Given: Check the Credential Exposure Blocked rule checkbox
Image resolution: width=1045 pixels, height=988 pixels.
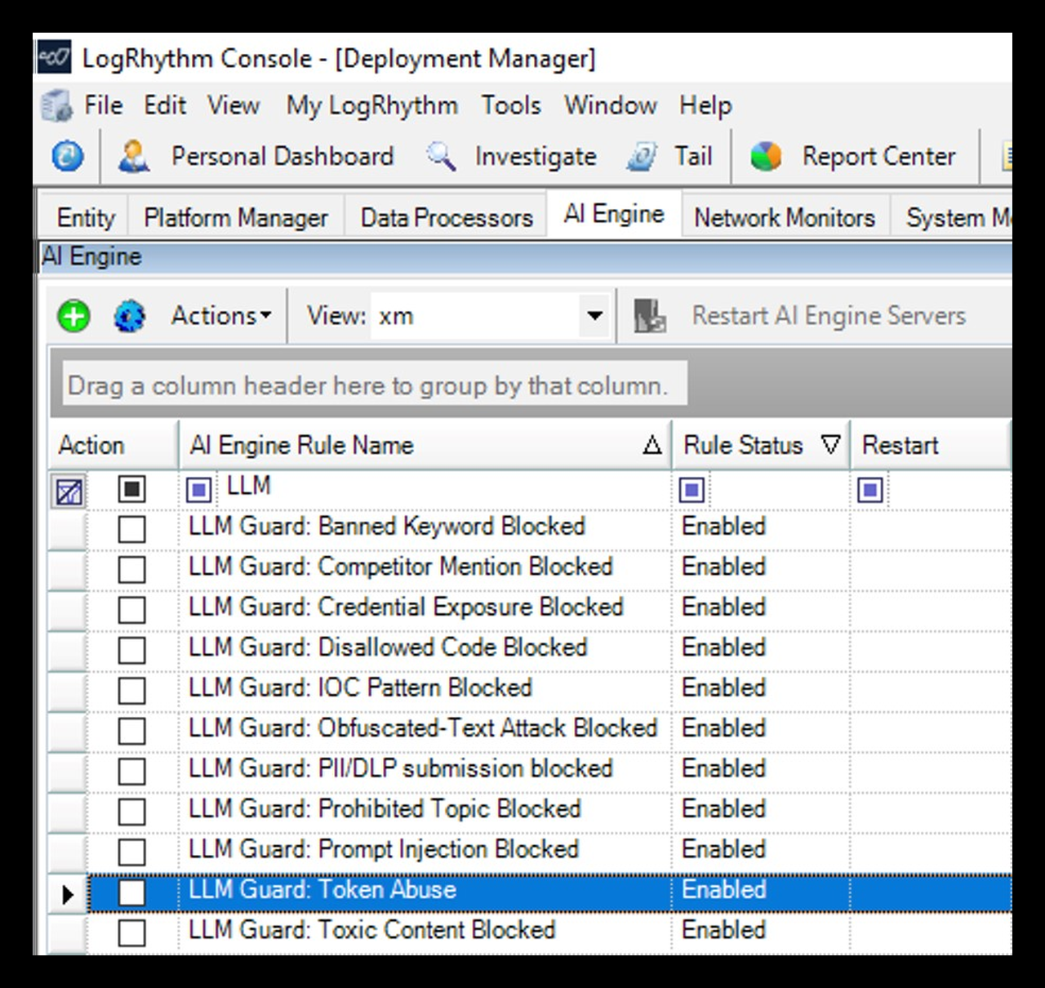Looking at the screenshot, I should coord(131,610).
